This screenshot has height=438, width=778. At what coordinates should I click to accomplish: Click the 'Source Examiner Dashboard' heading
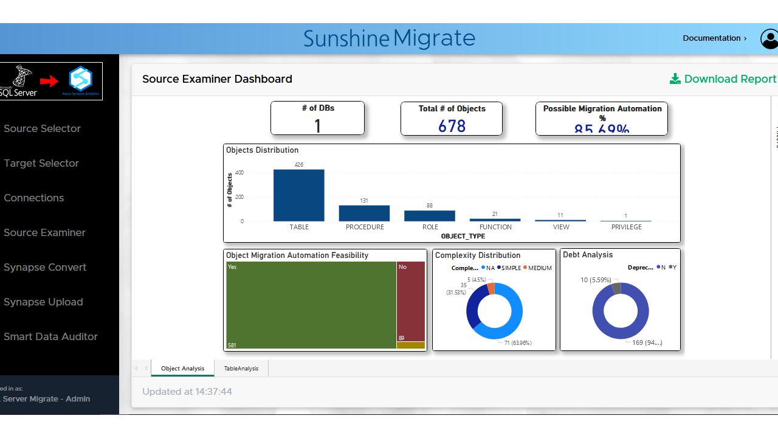tap(217, 79)
